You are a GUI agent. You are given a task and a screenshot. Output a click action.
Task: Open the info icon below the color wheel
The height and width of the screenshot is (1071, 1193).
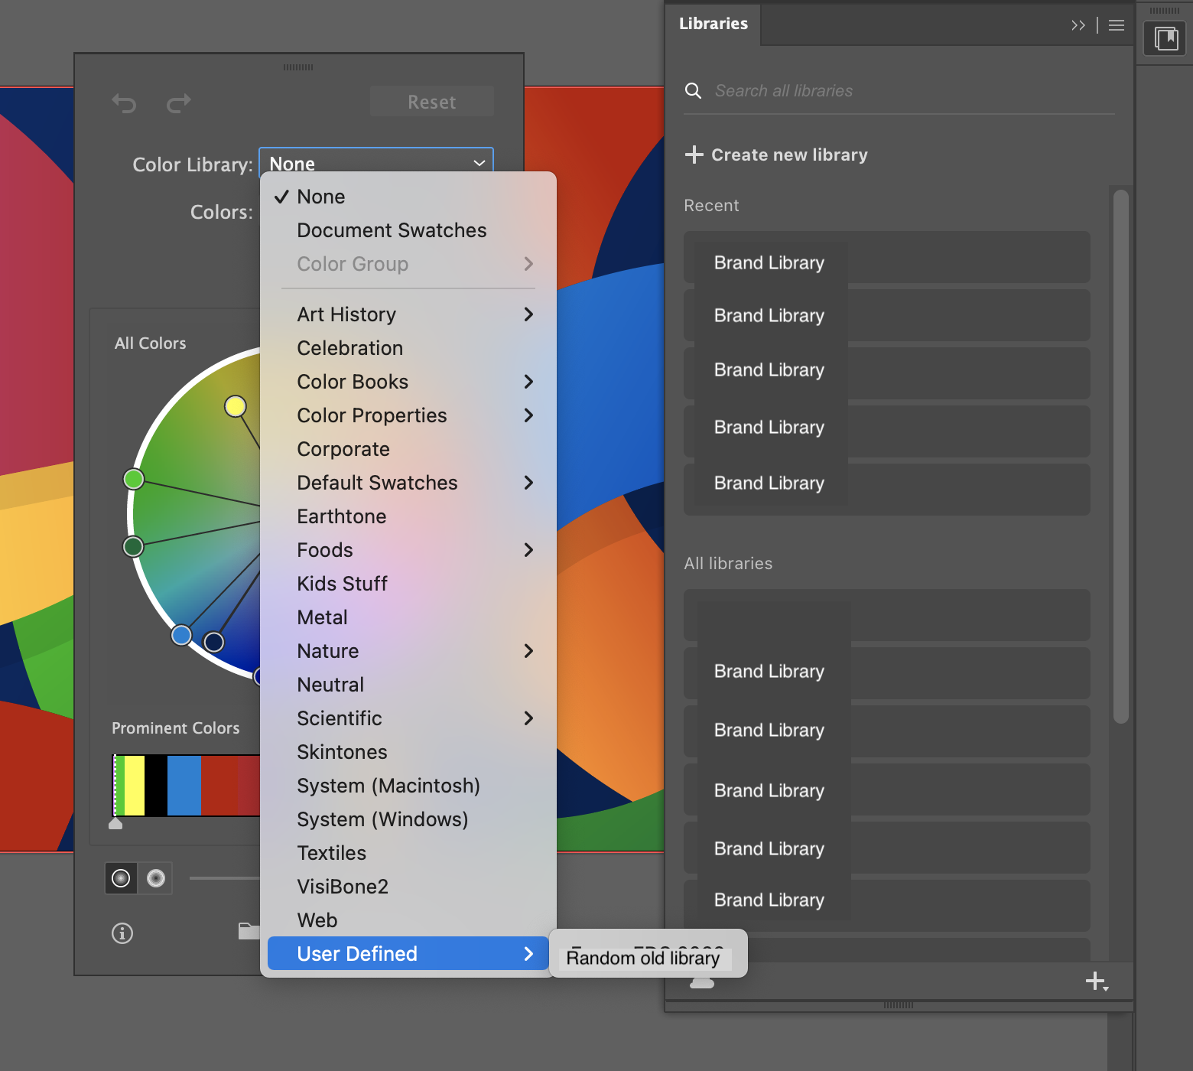point(121,933)
